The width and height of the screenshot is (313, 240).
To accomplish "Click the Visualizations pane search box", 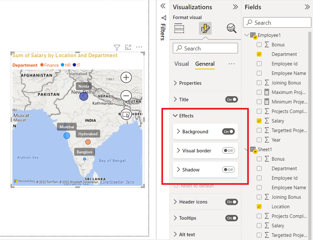I will (205, 48).
